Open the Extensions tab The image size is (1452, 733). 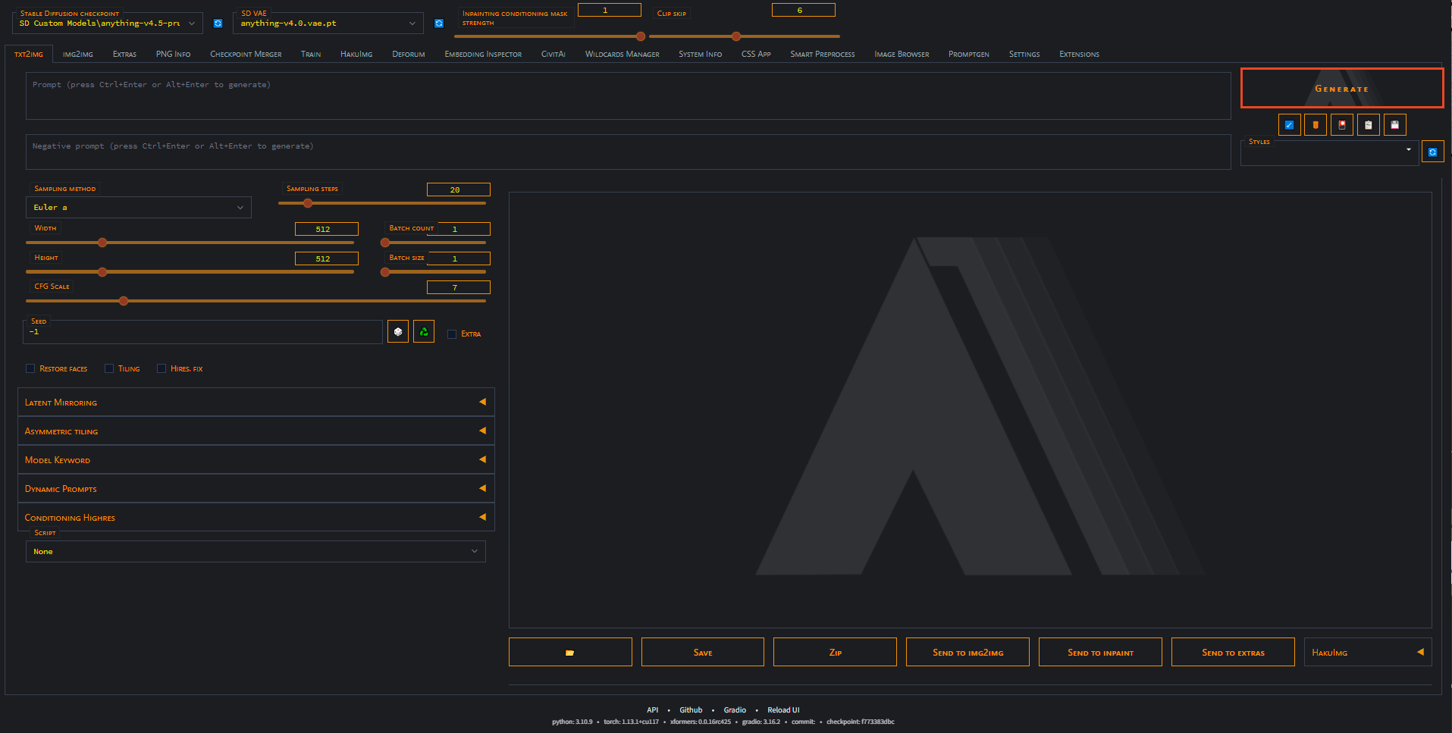[1079, 55]
